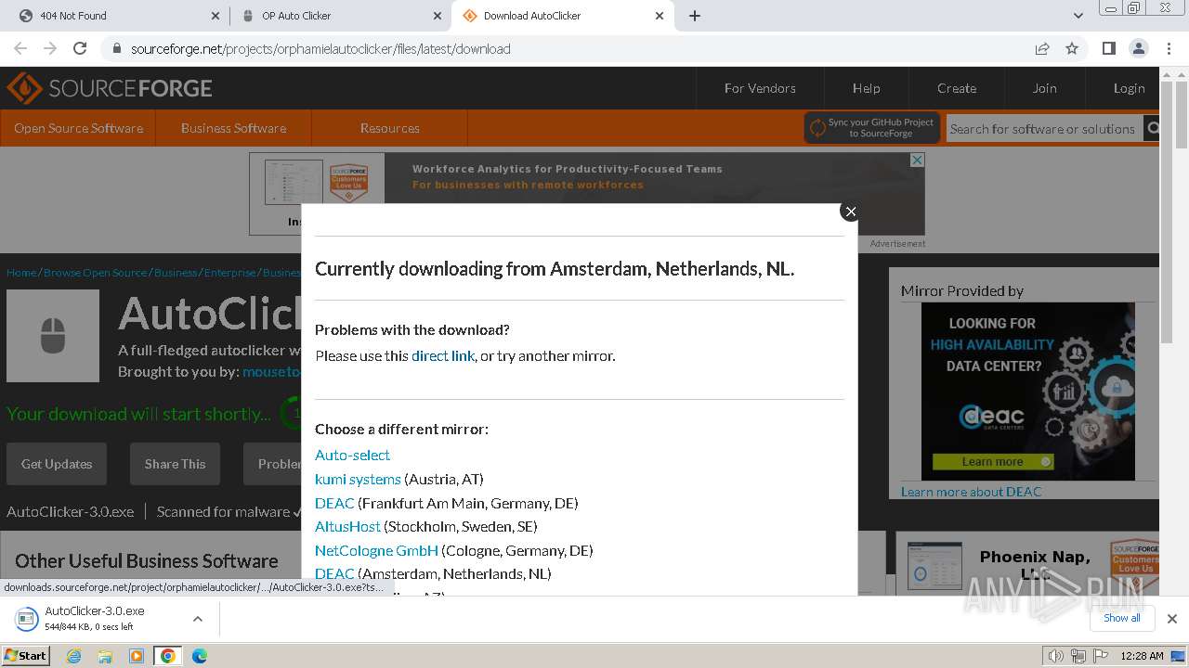Open a new tab with plus icon
The image size is (1189, 668).
[695, 15]
